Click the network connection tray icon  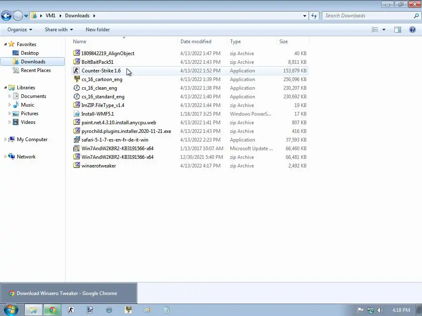click(370, 310)
